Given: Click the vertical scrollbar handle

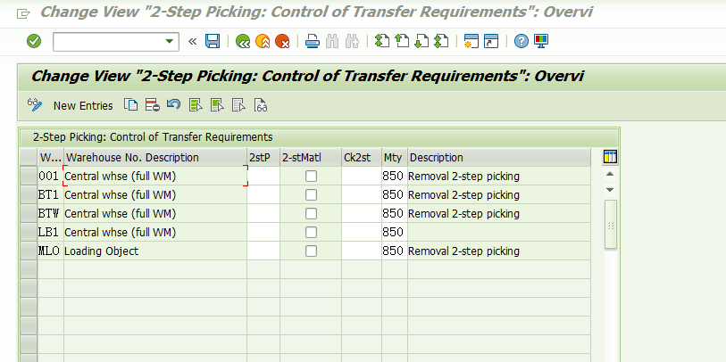Looking at the screenshot, I should pyautogui.click(x=610, y=225).
